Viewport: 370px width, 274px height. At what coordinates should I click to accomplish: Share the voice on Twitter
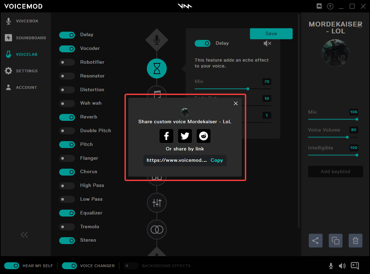(x=185, y=136)
